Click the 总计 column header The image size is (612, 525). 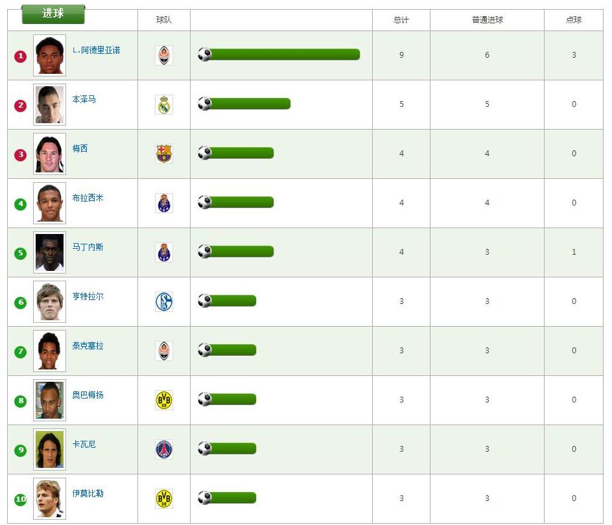click(401, 20)
